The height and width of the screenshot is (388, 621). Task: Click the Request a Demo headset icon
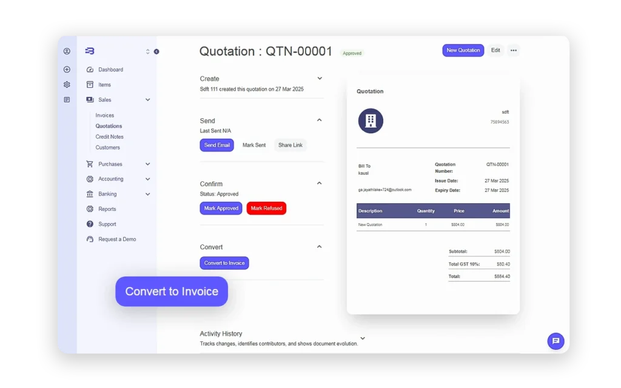tap(90, 239)
